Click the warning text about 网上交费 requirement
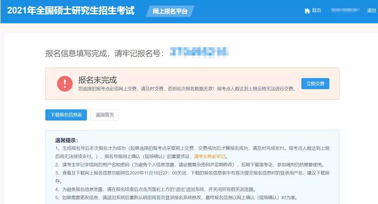The height and width of the screenshot is (204, 378). point(186,88)
